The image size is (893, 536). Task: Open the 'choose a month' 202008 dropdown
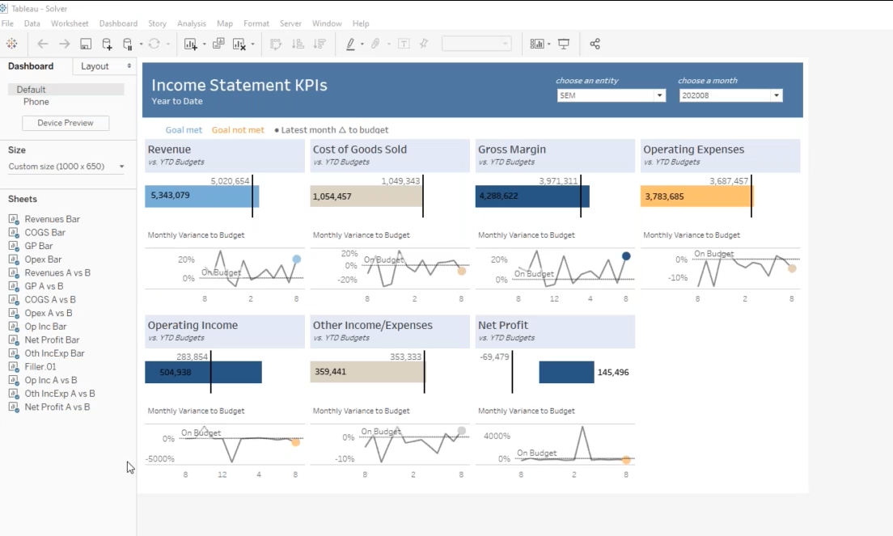coord(777,95)
